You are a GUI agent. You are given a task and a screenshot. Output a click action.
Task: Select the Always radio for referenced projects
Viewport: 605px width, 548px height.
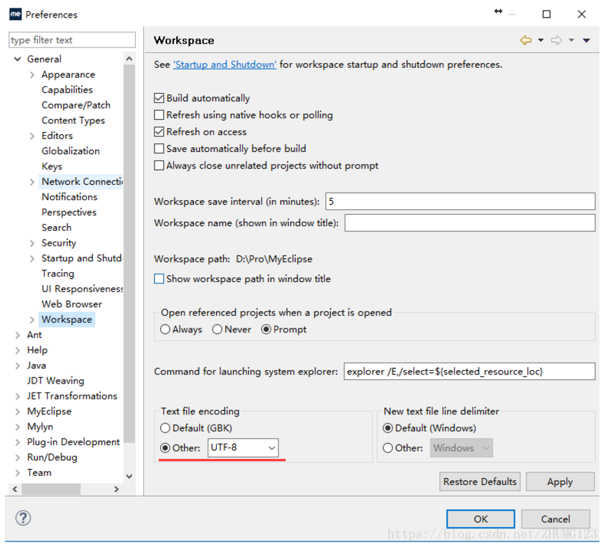[x=165, y=330]
